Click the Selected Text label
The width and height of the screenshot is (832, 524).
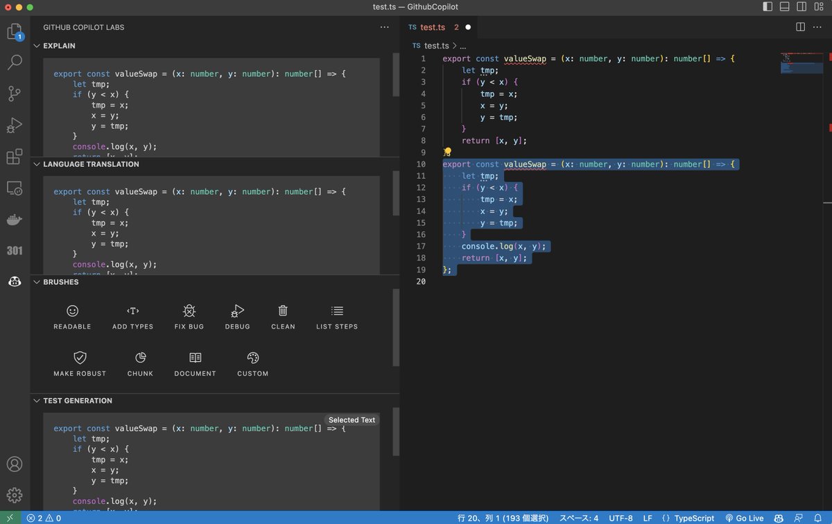pos(352,420)
